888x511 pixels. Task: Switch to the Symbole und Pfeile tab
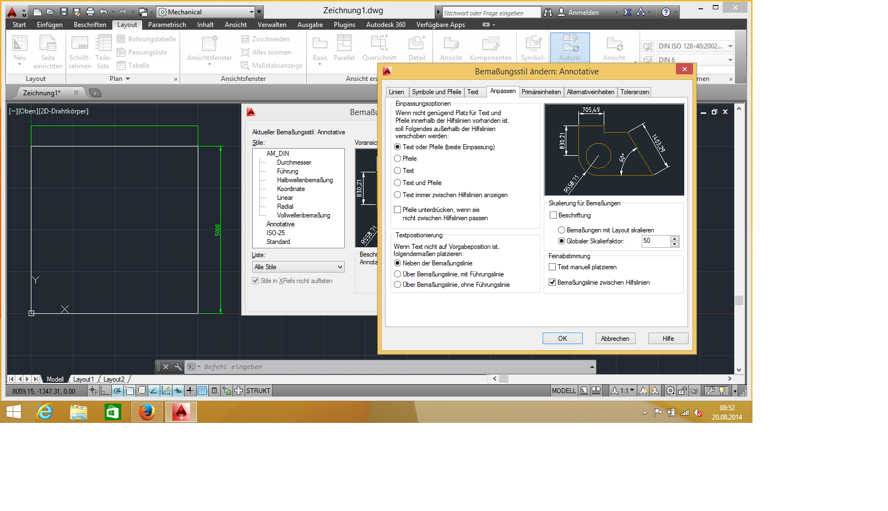436,92
